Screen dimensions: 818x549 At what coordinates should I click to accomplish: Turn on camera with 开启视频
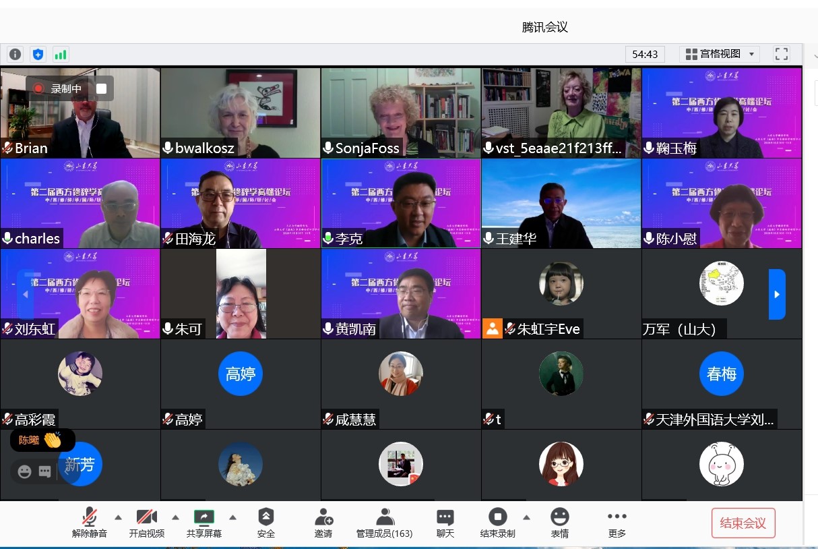coord(147,523)
